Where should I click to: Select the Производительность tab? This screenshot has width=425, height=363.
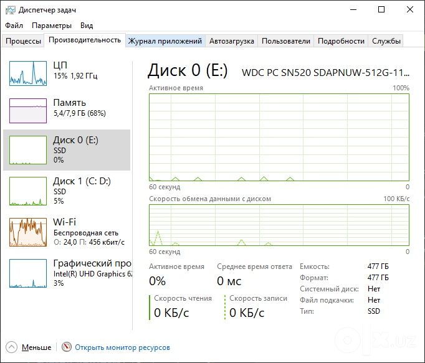[x=85, y=40]
